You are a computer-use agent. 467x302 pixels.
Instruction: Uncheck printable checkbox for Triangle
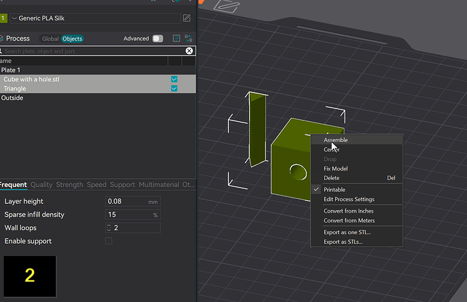click(x=174, y=89)
